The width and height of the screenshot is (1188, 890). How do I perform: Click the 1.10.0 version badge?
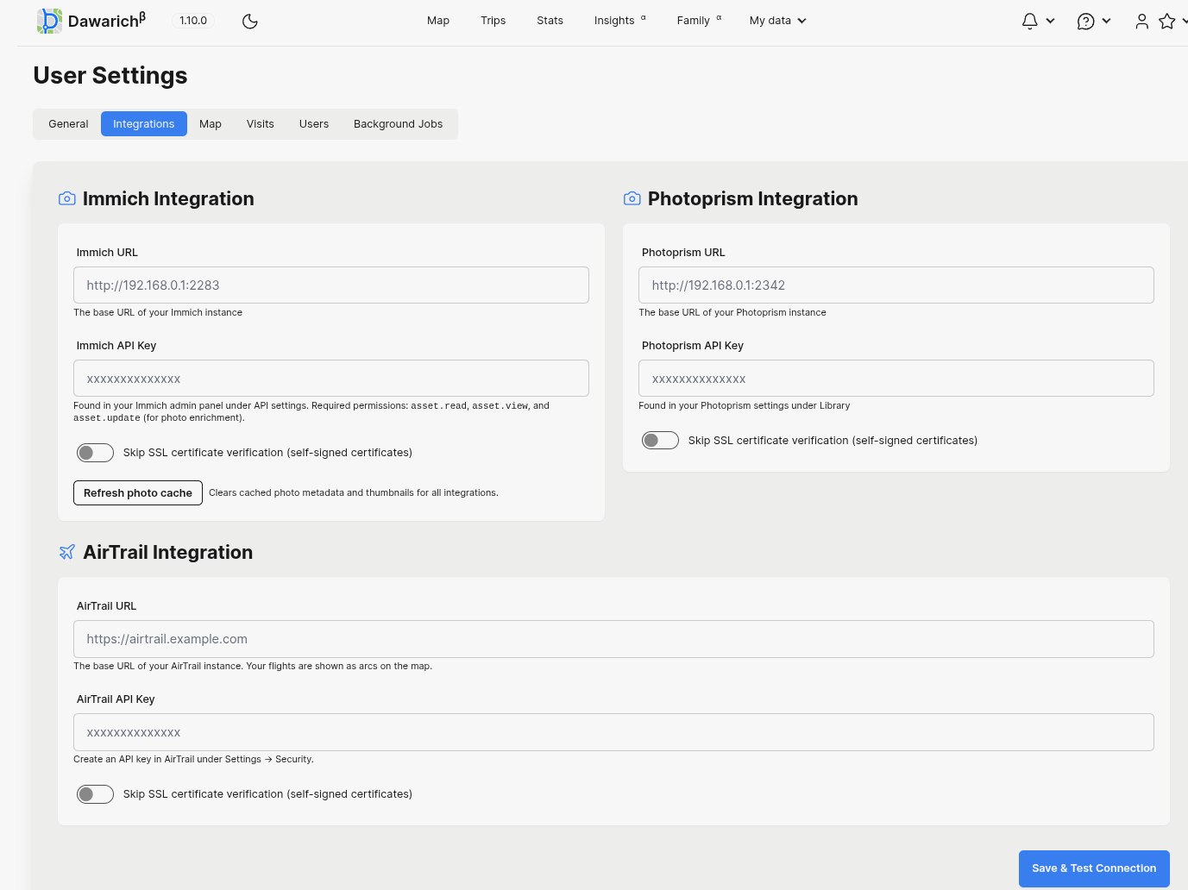pos(193,21)
